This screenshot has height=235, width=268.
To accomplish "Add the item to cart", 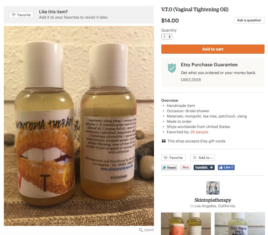I will (213, 49).
